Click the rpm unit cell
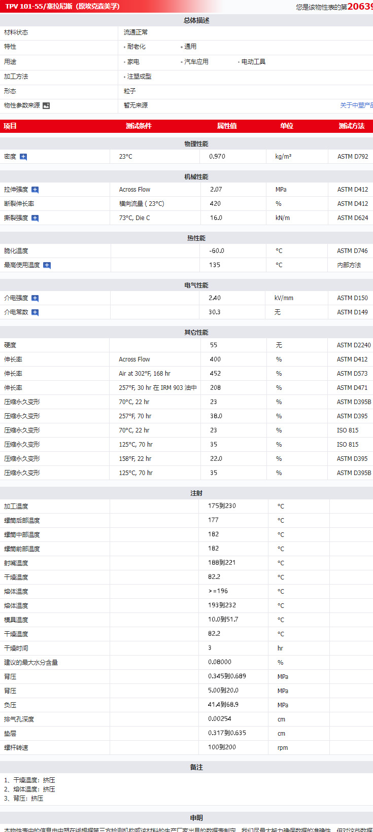Screen dimensions: 373x832 (283, 748)
